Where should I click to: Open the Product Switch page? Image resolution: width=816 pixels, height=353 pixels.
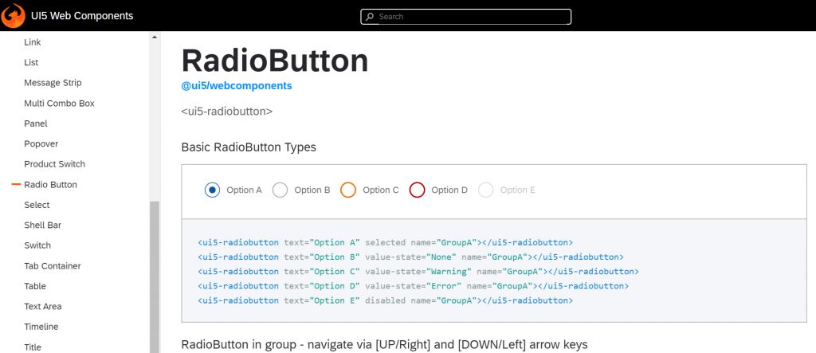55,164
